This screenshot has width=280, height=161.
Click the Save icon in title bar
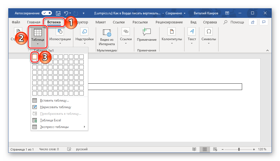coord(58,13)
